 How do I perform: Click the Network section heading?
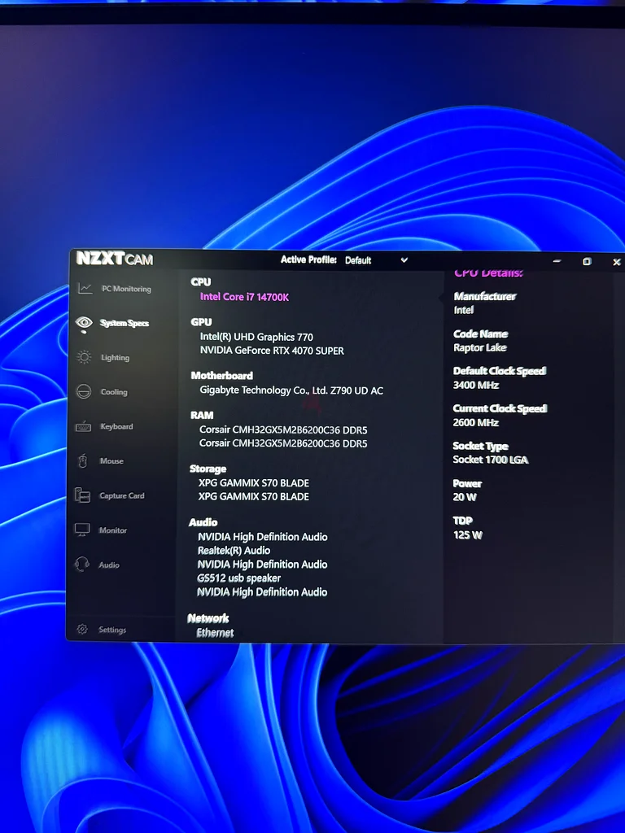pyautogui.click(x=208, y=618)
